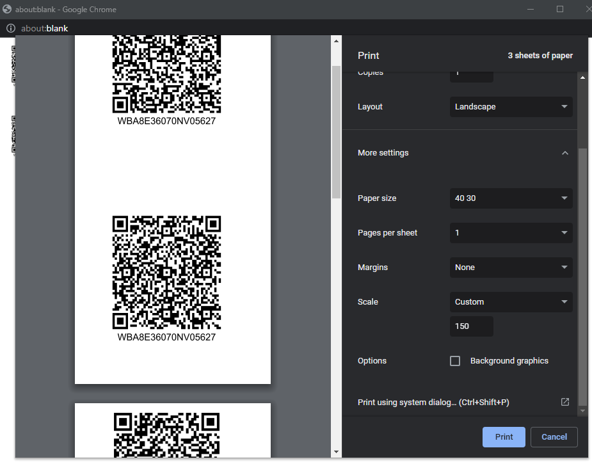
Task: Collapse the More settings section
Action: click(x=565, y=153)
